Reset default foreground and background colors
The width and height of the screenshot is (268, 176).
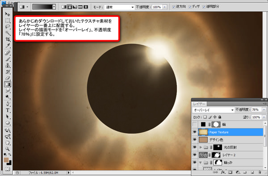click(5, 155)
